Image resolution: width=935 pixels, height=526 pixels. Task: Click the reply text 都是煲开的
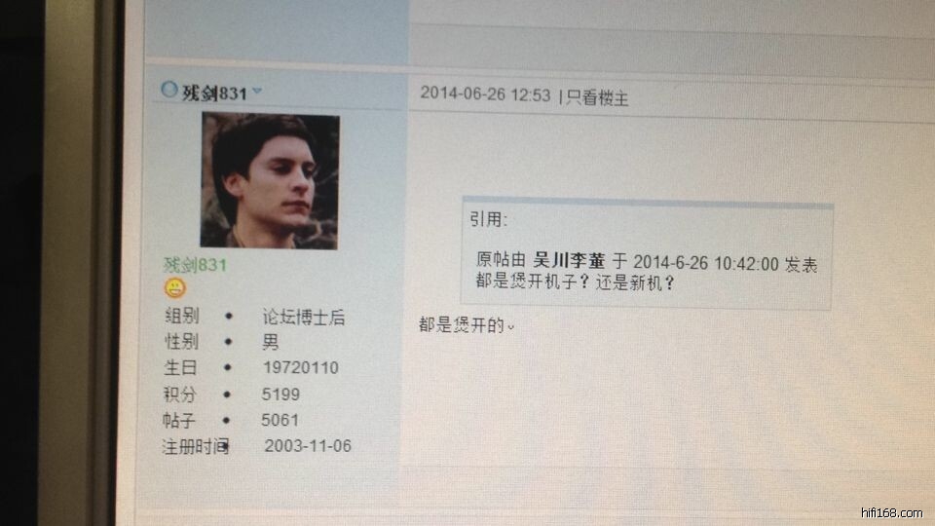462,325
